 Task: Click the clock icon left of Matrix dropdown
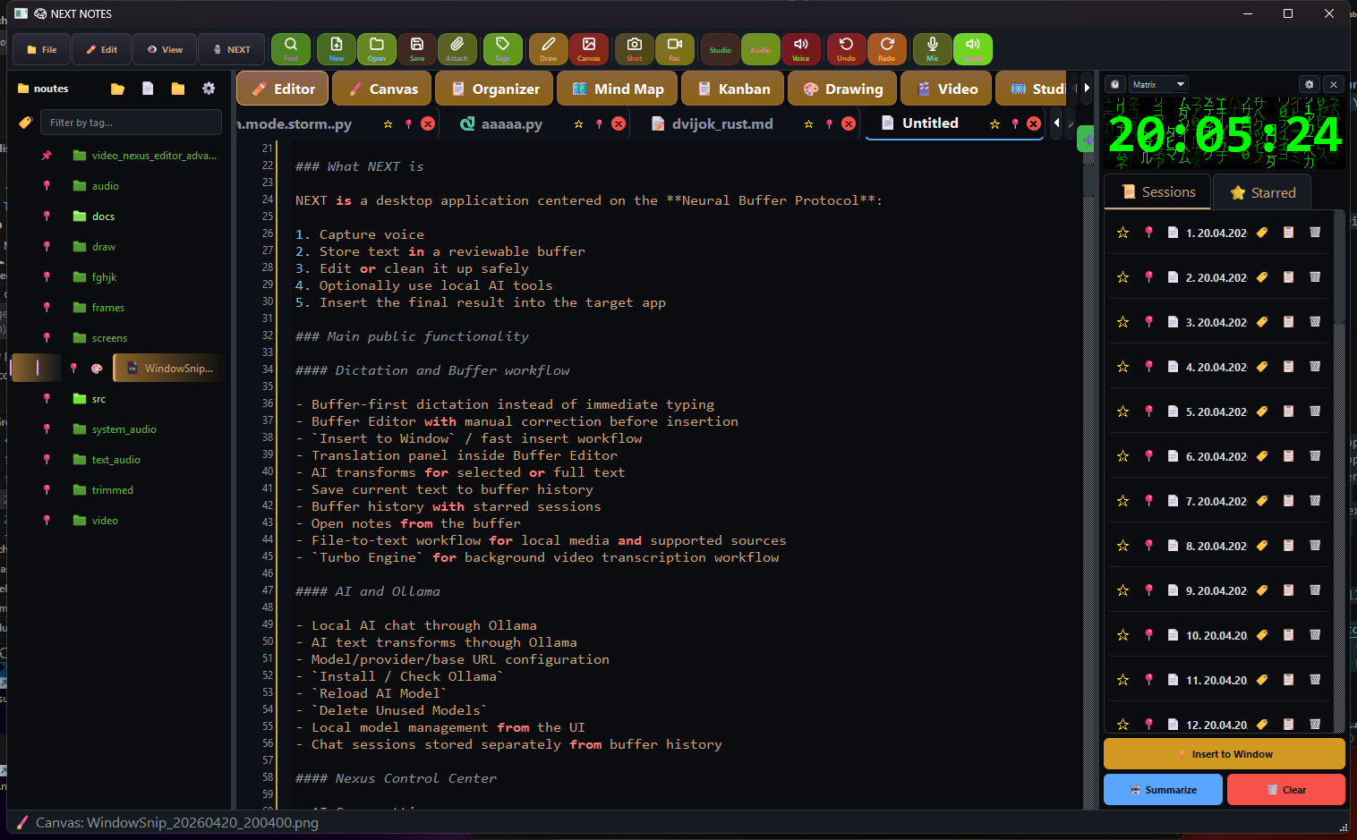[x=1115, y=84]
